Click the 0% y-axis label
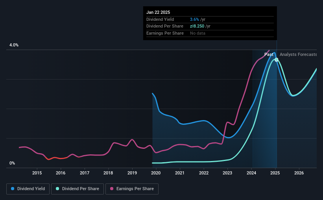Screen dimensions: 323x200 tap(12, 163)
